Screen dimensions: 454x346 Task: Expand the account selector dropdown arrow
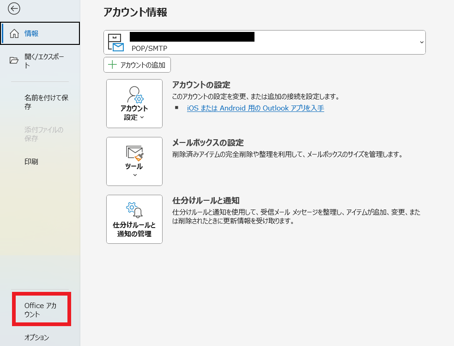tap(421, 42)
